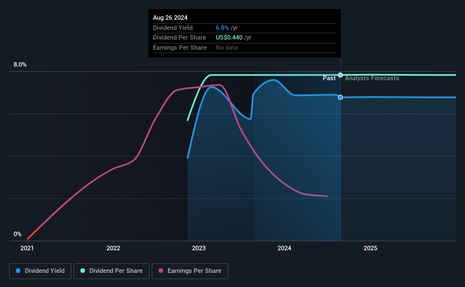Click the 2021 x-axis label
The width and height of the screenshot is (465, 287).
point(27,248)
